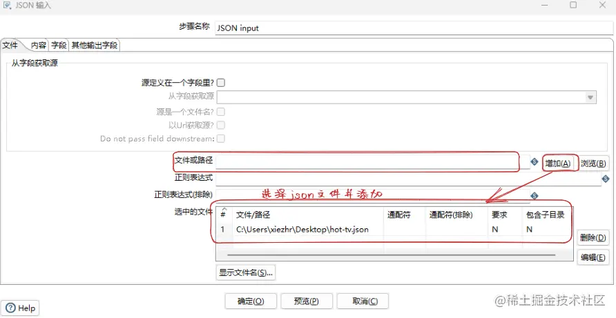Image resolution: width=616 pixels, height=318 pixels.
Task: Focus the 正则表达式(排除) input field
Action: 372,195
